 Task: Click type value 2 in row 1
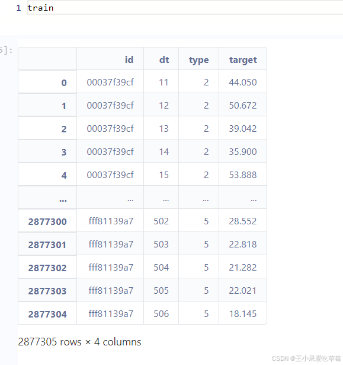(x=206, y=106)
